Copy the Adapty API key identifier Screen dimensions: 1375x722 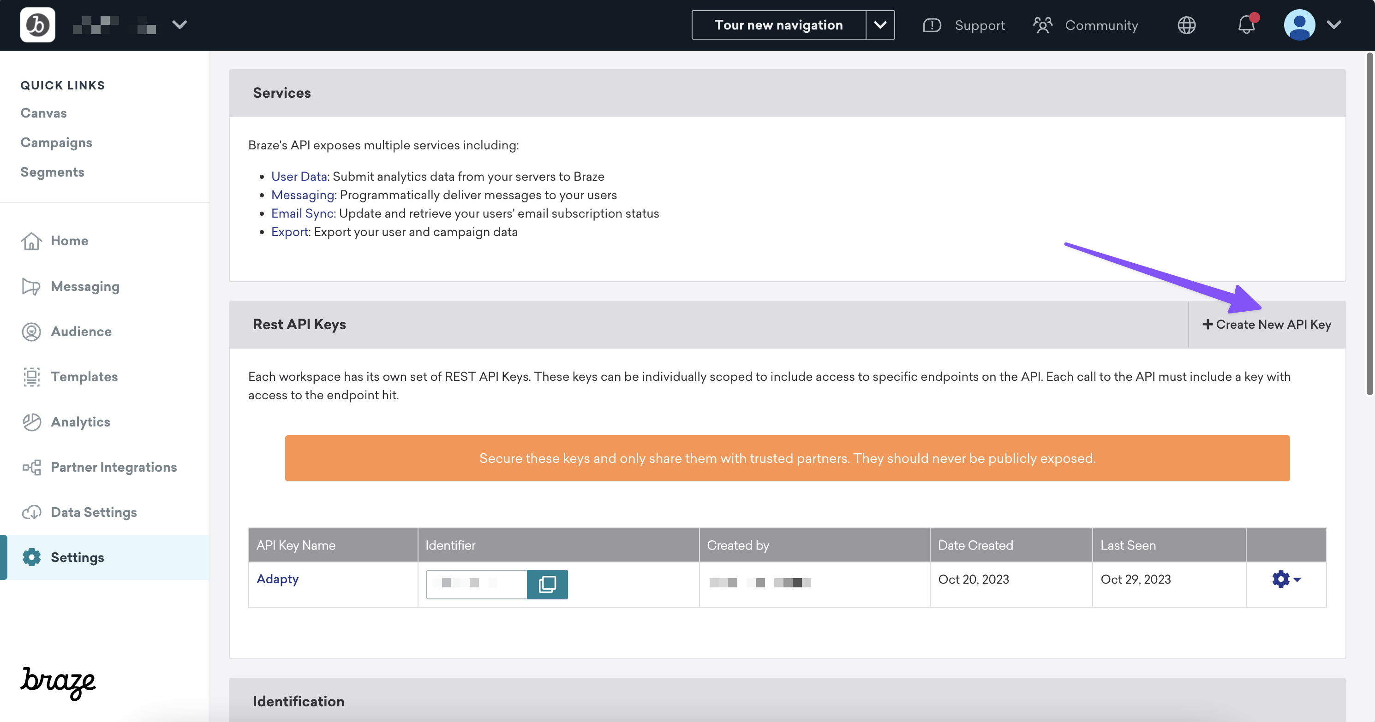(547, 584)
